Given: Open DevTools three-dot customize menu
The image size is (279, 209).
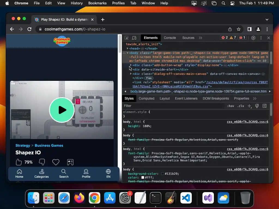Looking at the screenshot, I should pos(261,38).
